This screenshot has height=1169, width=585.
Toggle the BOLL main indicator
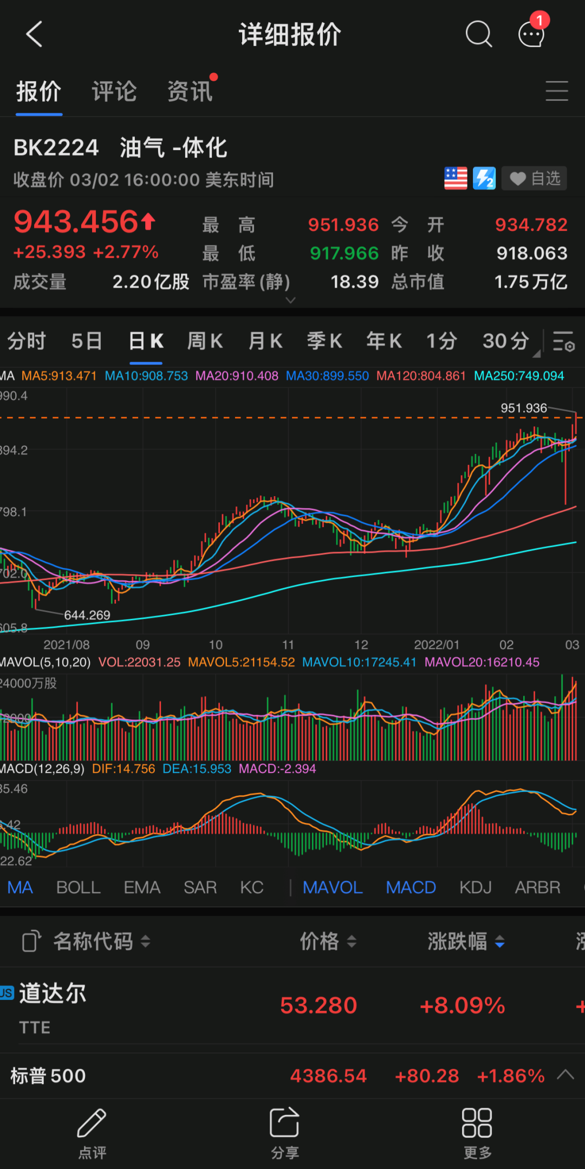(x=79, y=887)
